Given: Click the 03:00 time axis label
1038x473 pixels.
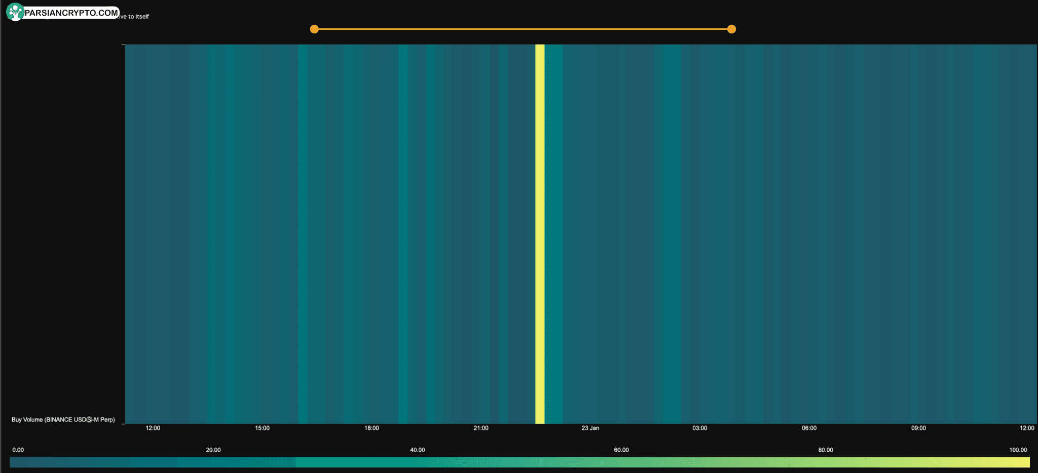Looking at the screenshot, I should [699, 428].
